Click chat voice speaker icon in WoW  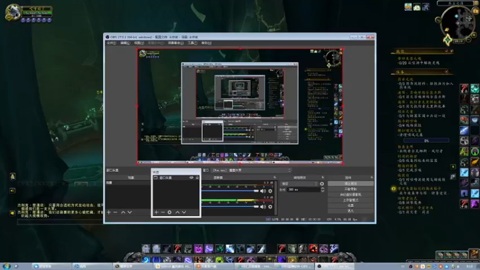click(x=12, y=191)
